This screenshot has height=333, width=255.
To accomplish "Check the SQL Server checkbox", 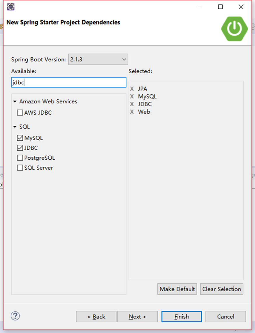I will point(20,168).
